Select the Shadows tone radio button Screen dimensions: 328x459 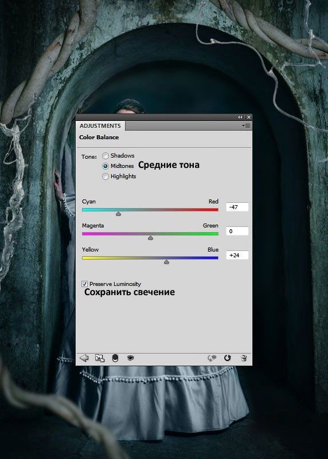106,156
